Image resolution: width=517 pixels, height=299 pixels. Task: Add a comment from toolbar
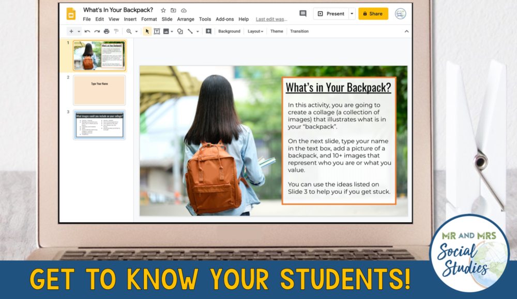click(208, 31)
